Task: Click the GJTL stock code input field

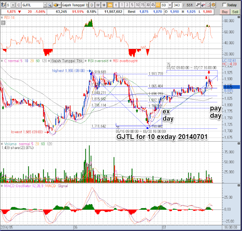Action: (32, 5)
